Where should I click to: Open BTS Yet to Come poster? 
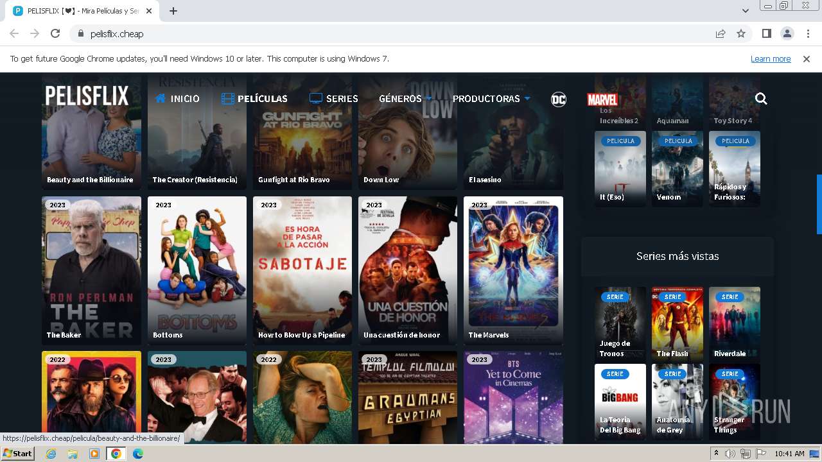[513, 397]
